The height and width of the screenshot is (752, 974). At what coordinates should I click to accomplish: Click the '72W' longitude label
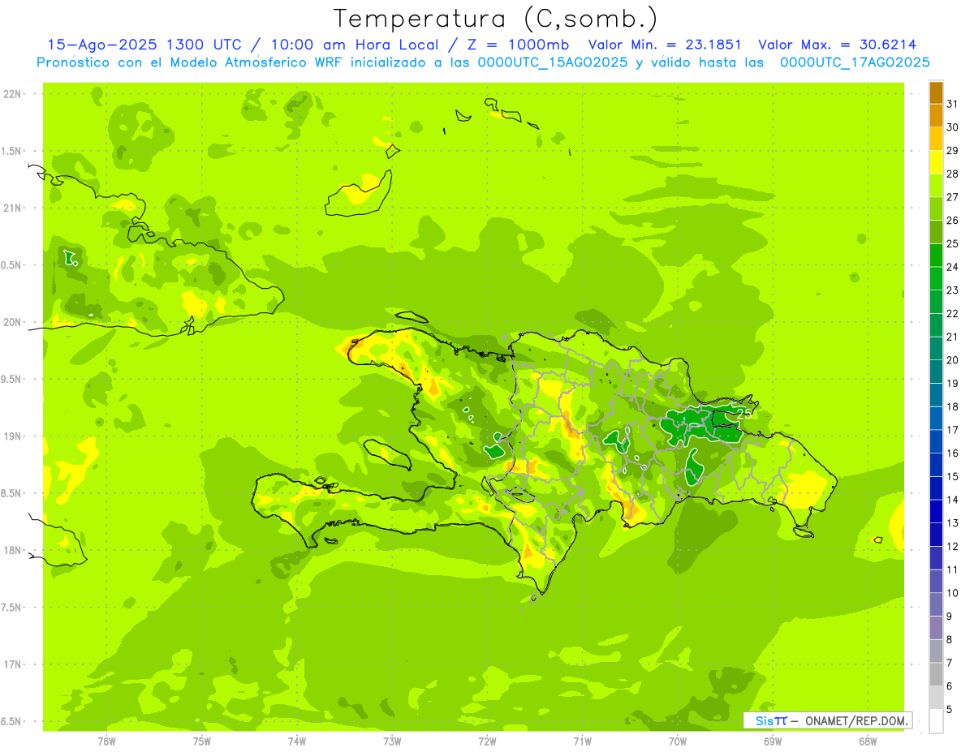pyautogui.click(x=487, y=741)
